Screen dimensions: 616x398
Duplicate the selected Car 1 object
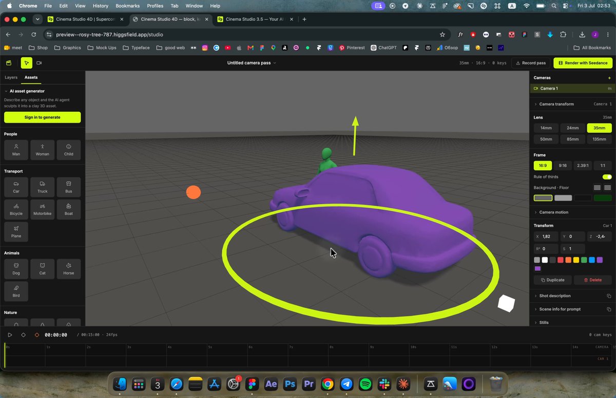pyautogui.click(x=552, y=280)
